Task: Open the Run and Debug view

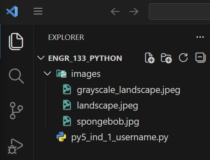Action: [15, 146]
